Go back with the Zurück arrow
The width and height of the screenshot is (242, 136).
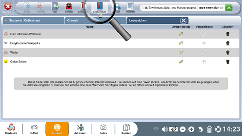coord(27,7)
